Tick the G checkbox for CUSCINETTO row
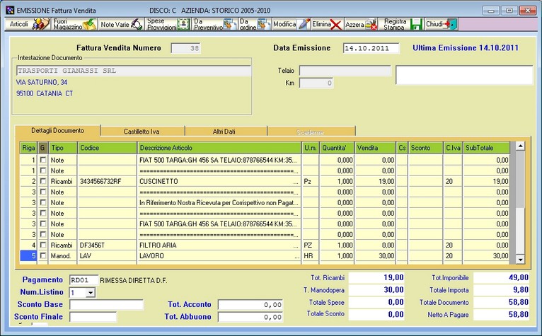The height and width of the screenshot is (336, 542). click(43, 182)
